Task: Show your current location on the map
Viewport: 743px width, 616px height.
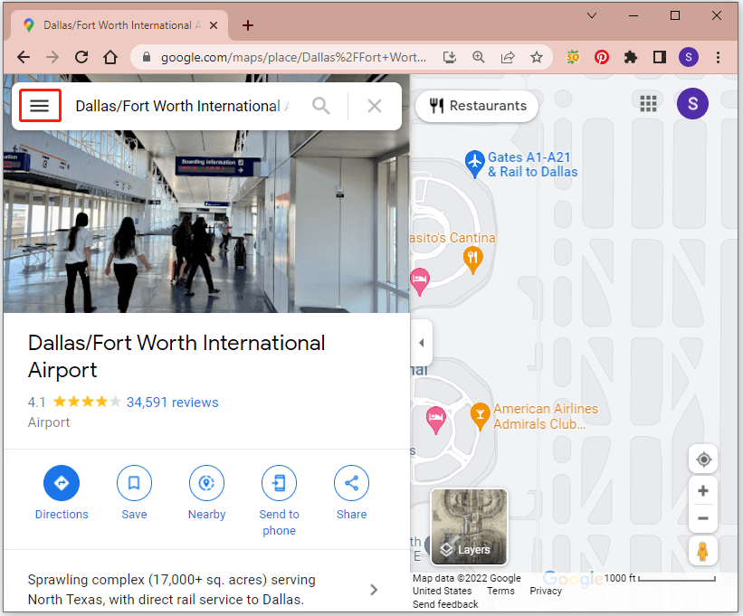Action: [x=703, y=459]
